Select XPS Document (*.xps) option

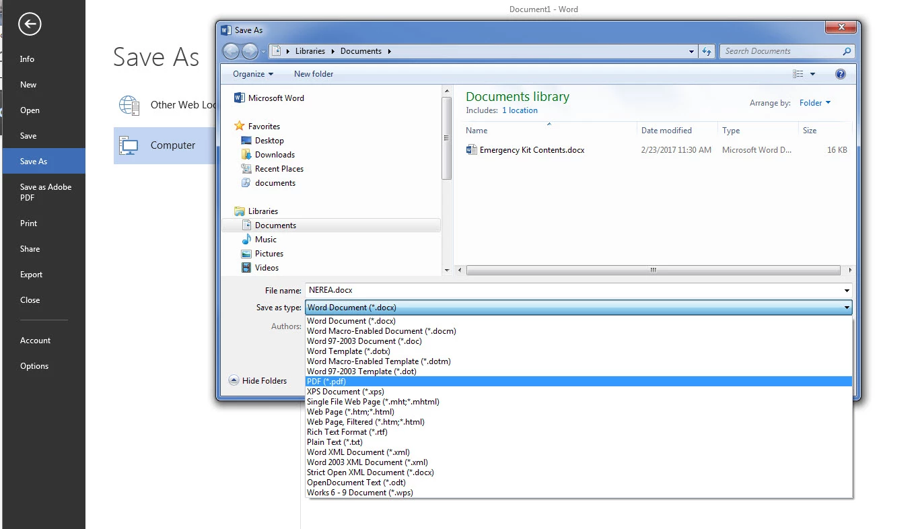(x=579, y=392)
